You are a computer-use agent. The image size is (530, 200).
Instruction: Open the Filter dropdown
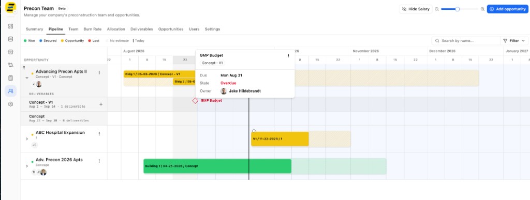[x=514, y=40]
